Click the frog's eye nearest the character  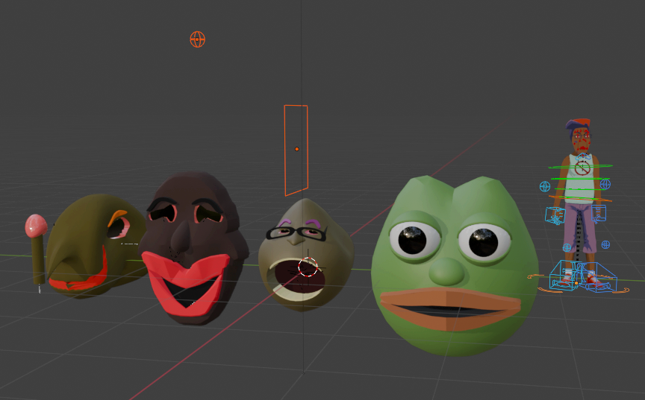(x=484, y=242)
